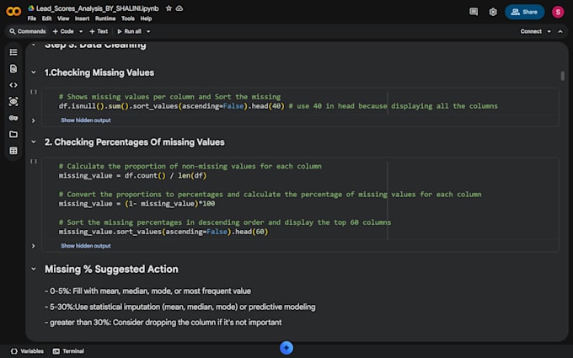573x358 pixels.
Task: Open the Tools menu
Action: [128, 19]
